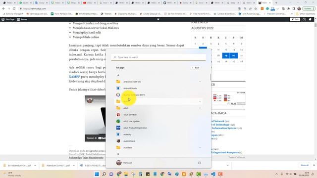Bookmark this page with the star icon
The height and width of the screenshot is (178, 317).
click(256, 9)
